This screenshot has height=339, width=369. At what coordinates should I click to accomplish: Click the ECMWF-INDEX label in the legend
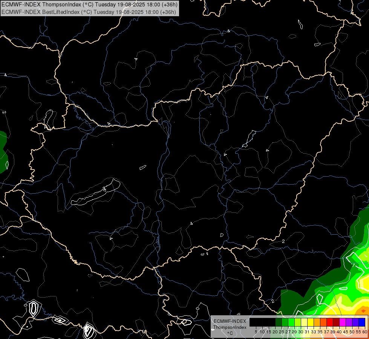230,321
